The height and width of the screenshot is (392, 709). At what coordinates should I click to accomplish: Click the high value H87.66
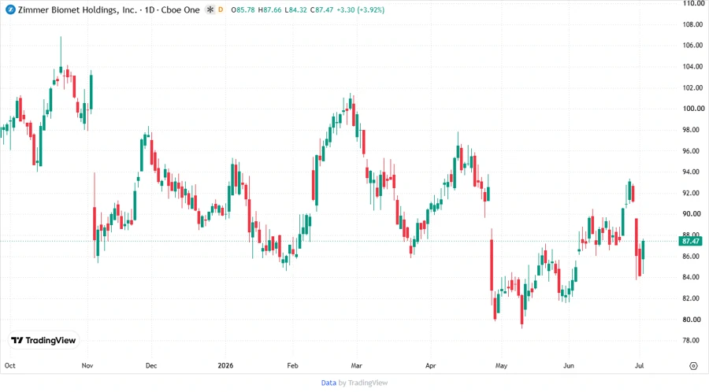(x=270, y=9)
